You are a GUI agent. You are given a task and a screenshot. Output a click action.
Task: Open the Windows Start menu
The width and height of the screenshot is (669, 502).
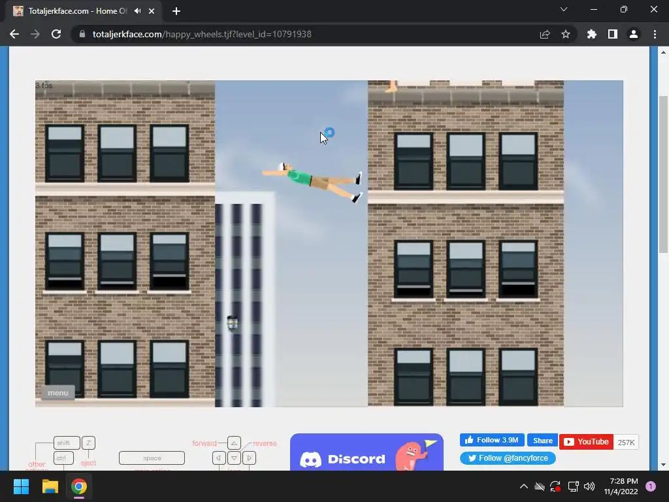click(x=21, y=486)
